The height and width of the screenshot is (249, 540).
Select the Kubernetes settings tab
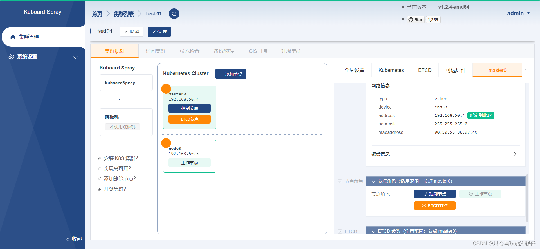[391, 70]
